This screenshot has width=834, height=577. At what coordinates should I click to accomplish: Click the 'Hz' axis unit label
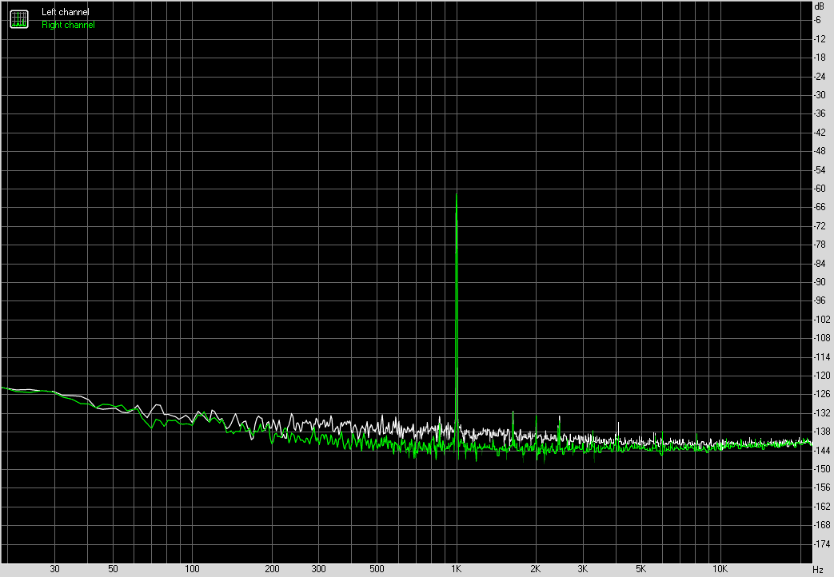818,570
